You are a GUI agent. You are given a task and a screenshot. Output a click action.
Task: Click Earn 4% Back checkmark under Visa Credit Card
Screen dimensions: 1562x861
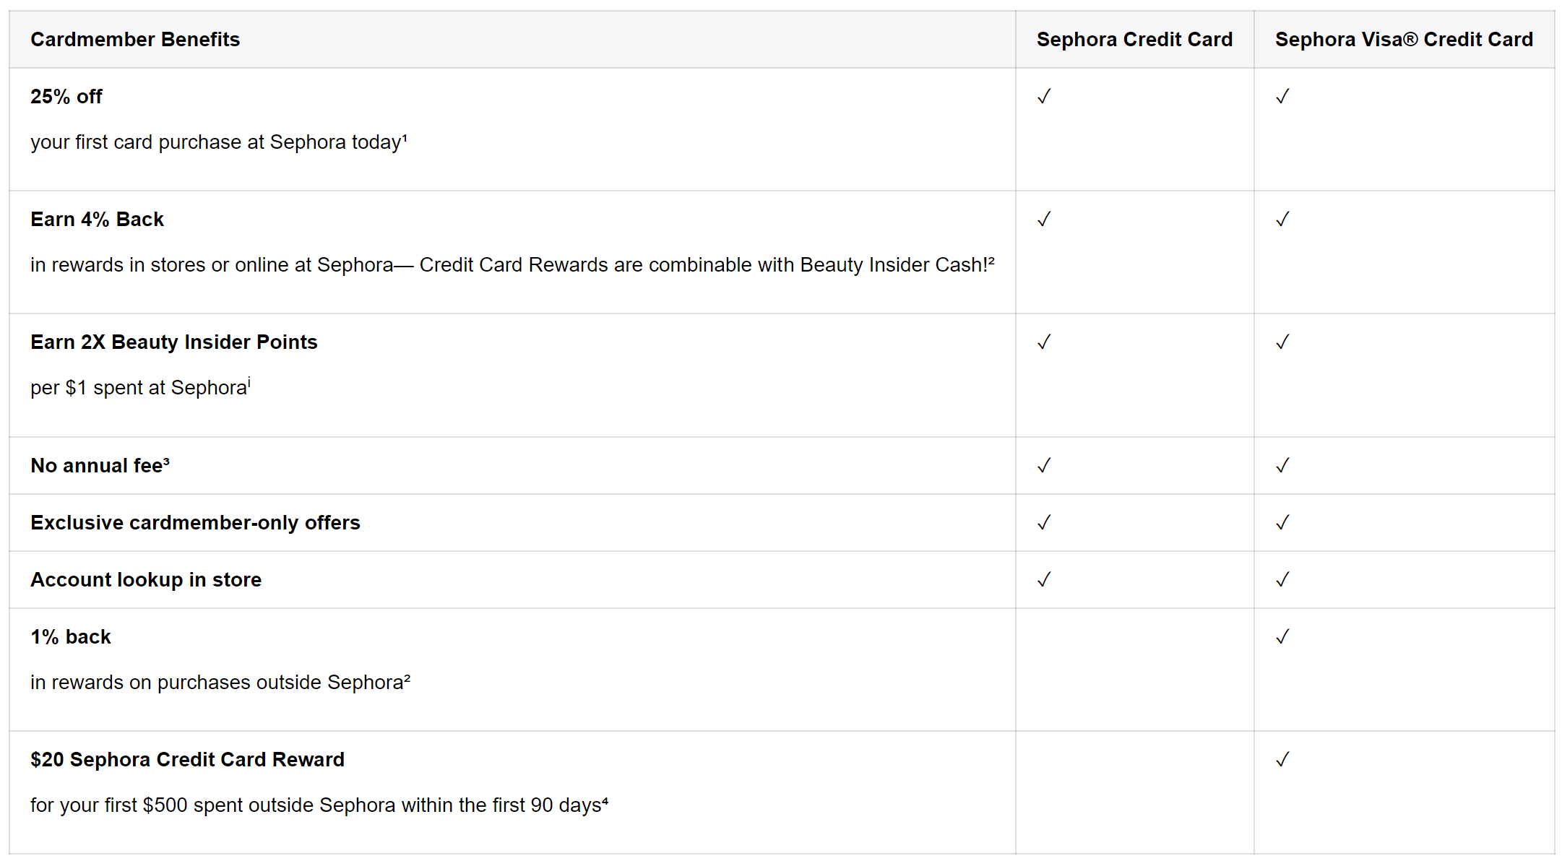[1282, 220]
